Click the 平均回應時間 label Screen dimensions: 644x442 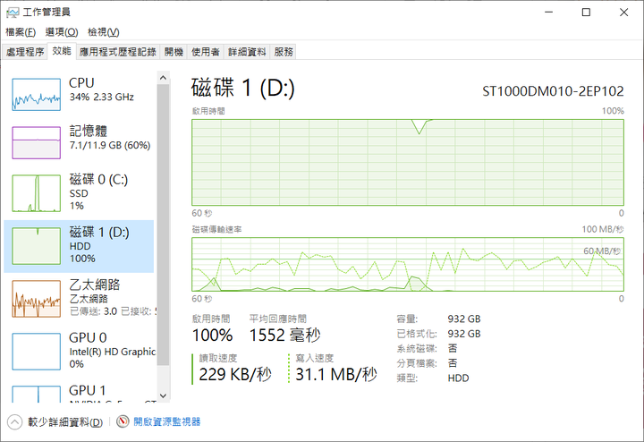click(278, 319)
